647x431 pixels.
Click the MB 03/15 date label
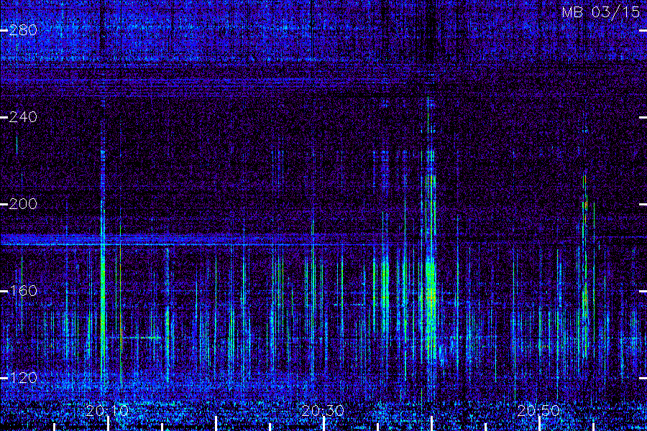click(601, 12)
